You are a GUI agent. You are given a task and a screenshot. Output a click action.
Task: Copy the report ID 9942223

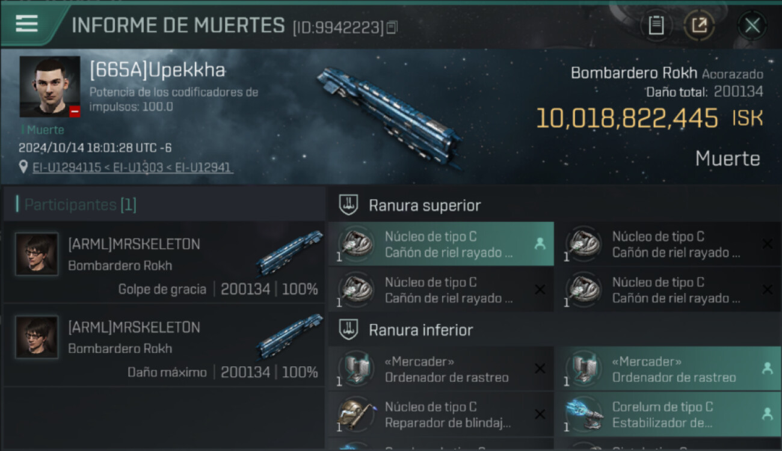[392, 27]
